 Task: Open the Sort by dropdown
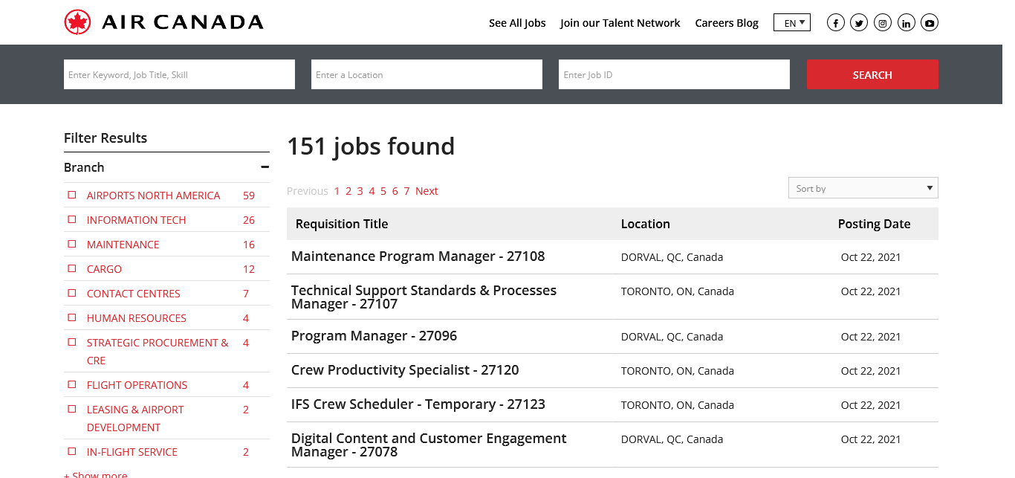[x=863, y=188]
